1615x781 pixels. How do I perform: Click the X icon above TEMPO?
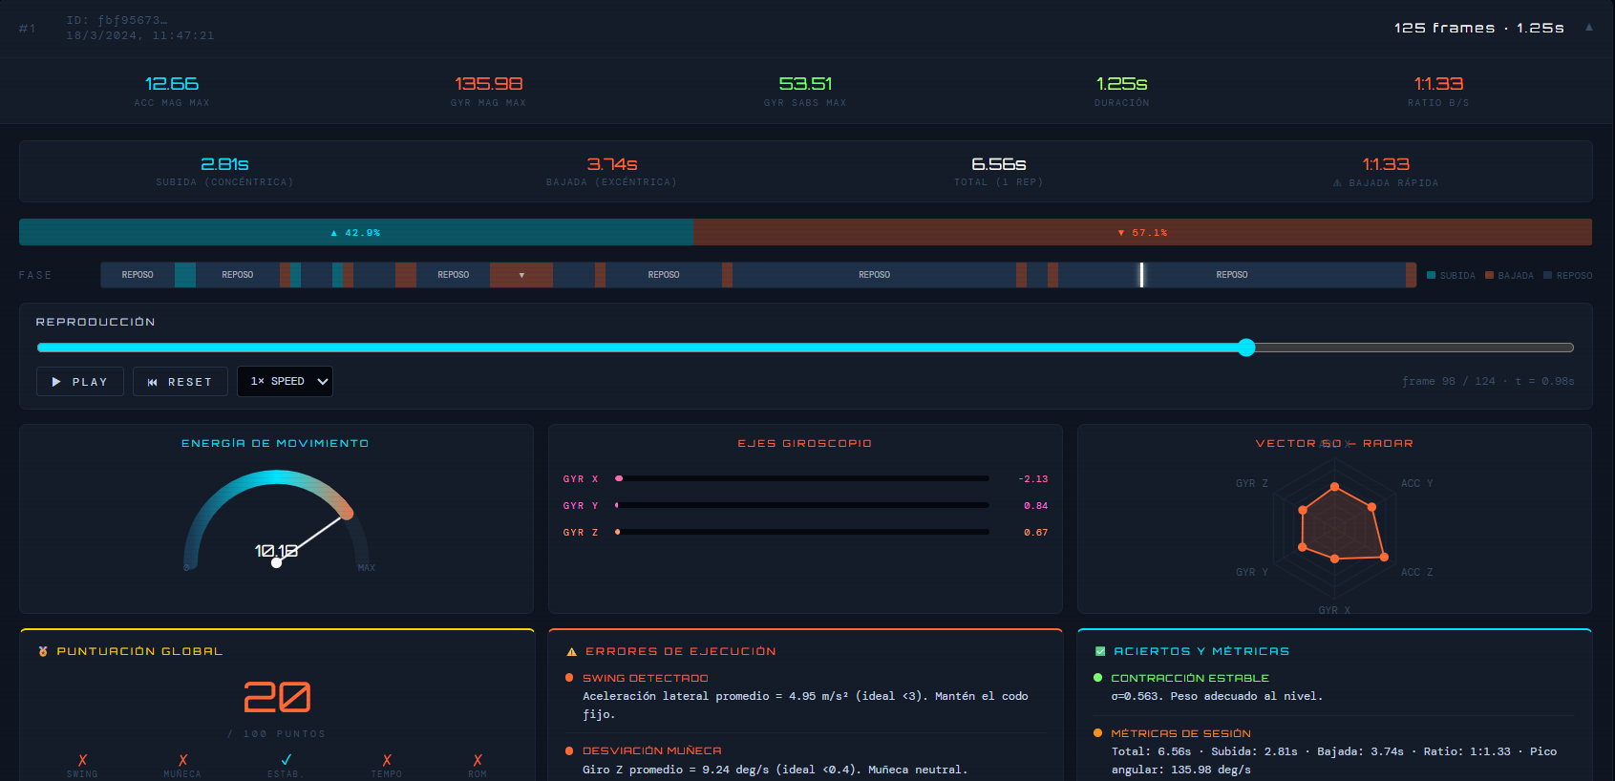[387, 760]
